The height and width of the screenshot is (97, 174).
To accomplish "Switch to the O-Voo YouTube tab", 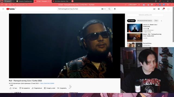I will point(61,1).
